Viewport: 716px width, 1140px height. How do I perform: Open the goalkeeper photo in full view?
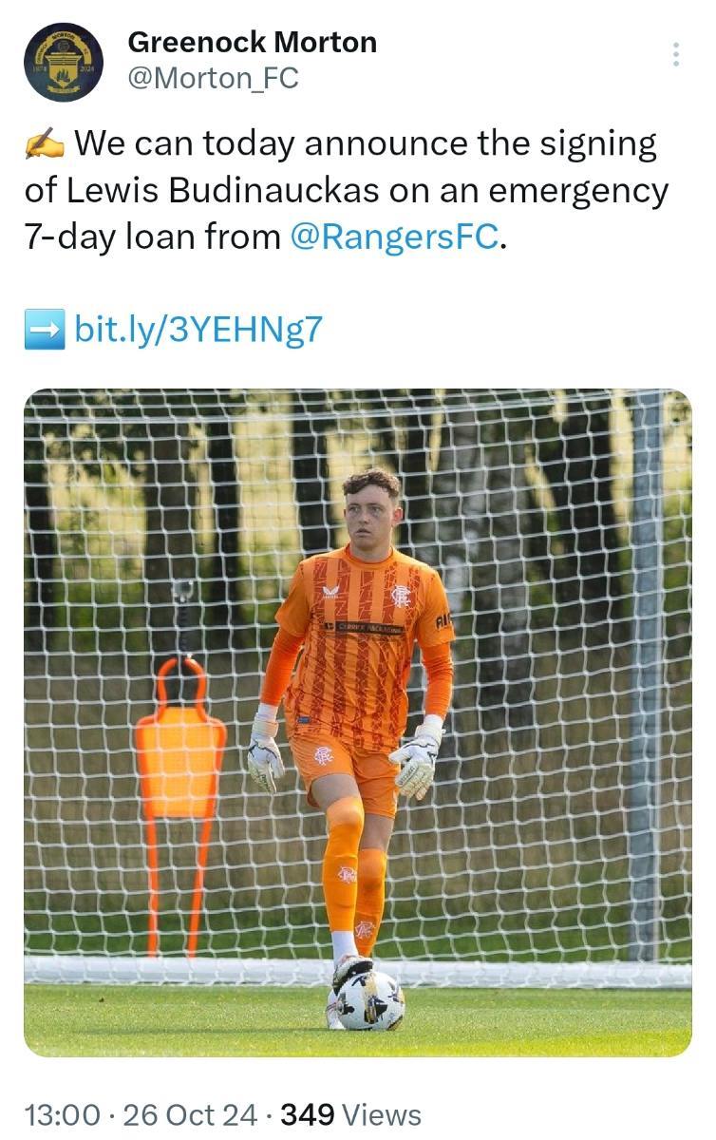[358, 723]
